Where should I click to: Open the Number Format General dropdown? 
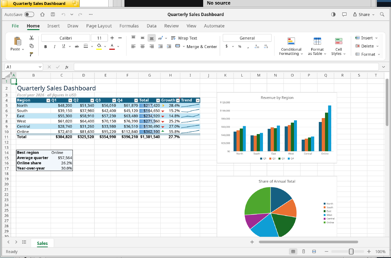coord(247,38)
